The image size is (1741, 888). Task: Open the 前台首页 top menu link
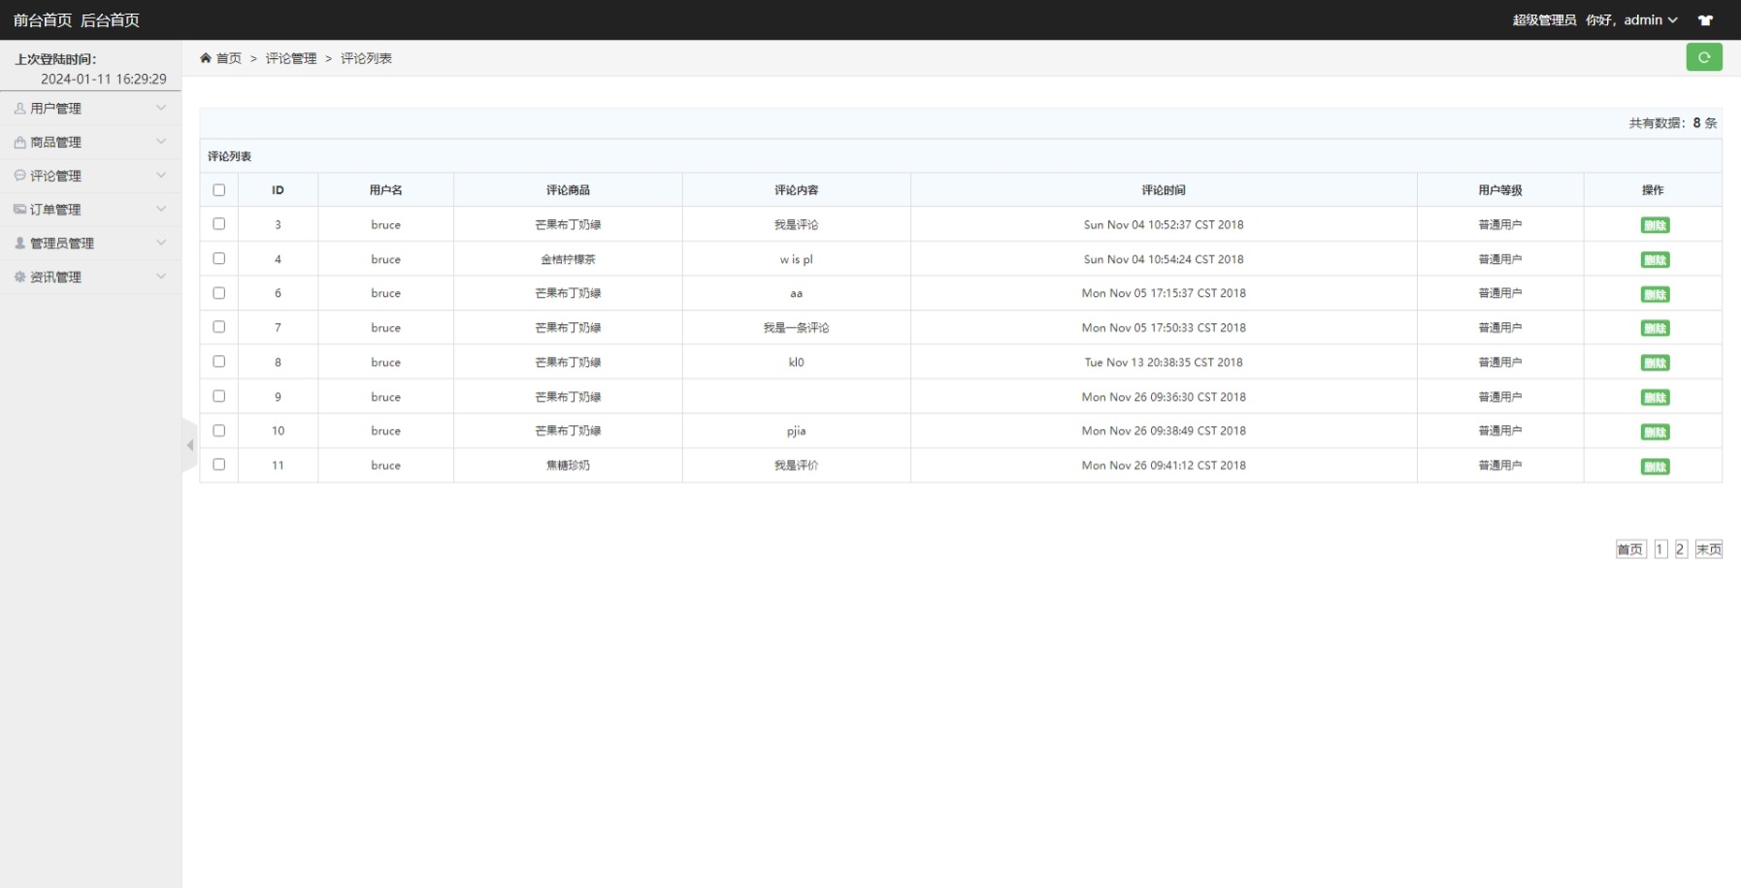tap(43, 20)
